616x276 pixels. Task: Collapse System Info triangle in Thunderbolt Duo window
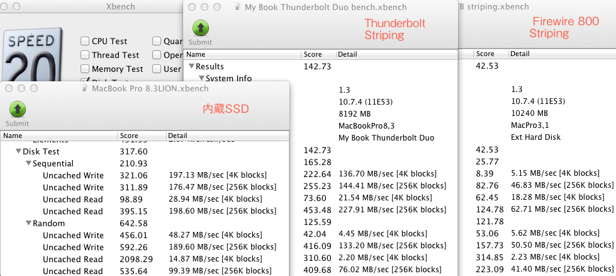[x=201, y=78]
